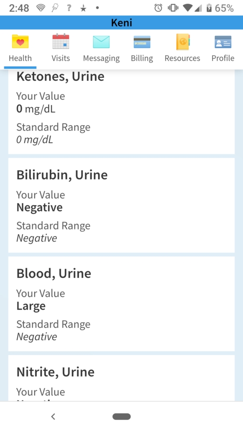Open the Health folder heart icon

pyautogui.click(x=20, y=41)
